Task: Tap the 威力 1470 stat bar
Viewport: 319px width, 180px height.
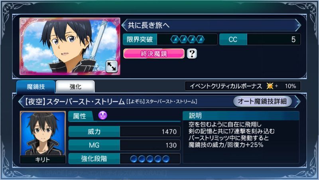Action: click(x=124, y=132)
